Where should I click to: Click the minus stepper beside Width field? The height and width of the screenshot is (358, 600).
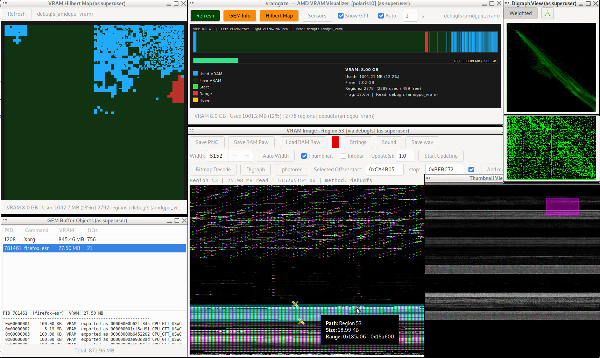tap(235, 156)
